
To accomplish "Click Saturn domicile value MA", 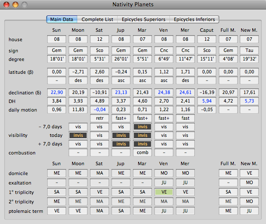I will (100, 173).
